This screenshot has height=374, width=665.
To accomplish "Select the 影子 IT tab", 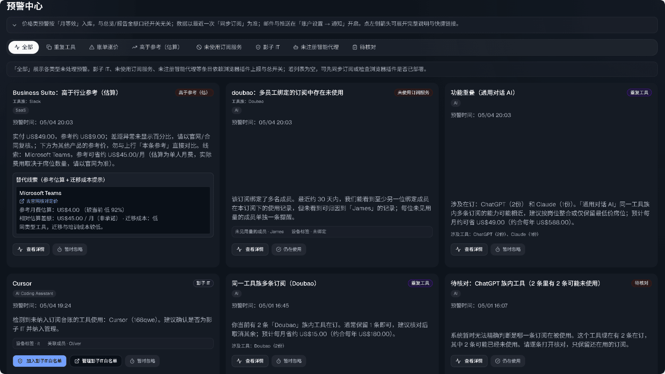I will (x=268, y=47).
